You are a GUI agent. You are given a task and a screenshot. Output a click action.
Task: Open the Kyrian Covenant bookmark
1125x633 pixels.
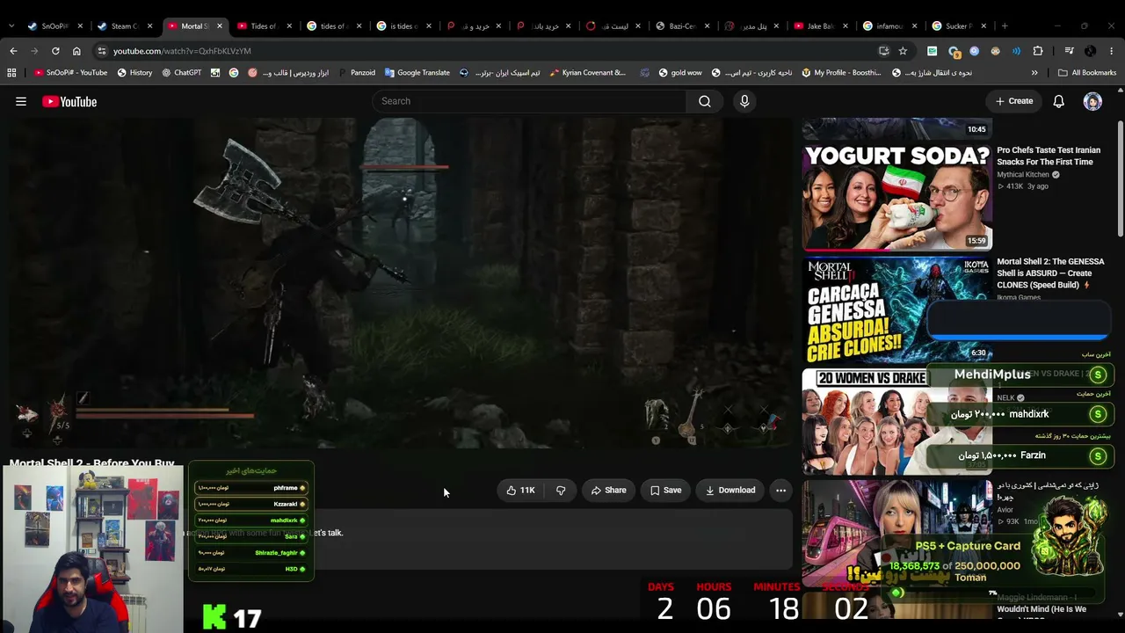click(x=587, y=73)
